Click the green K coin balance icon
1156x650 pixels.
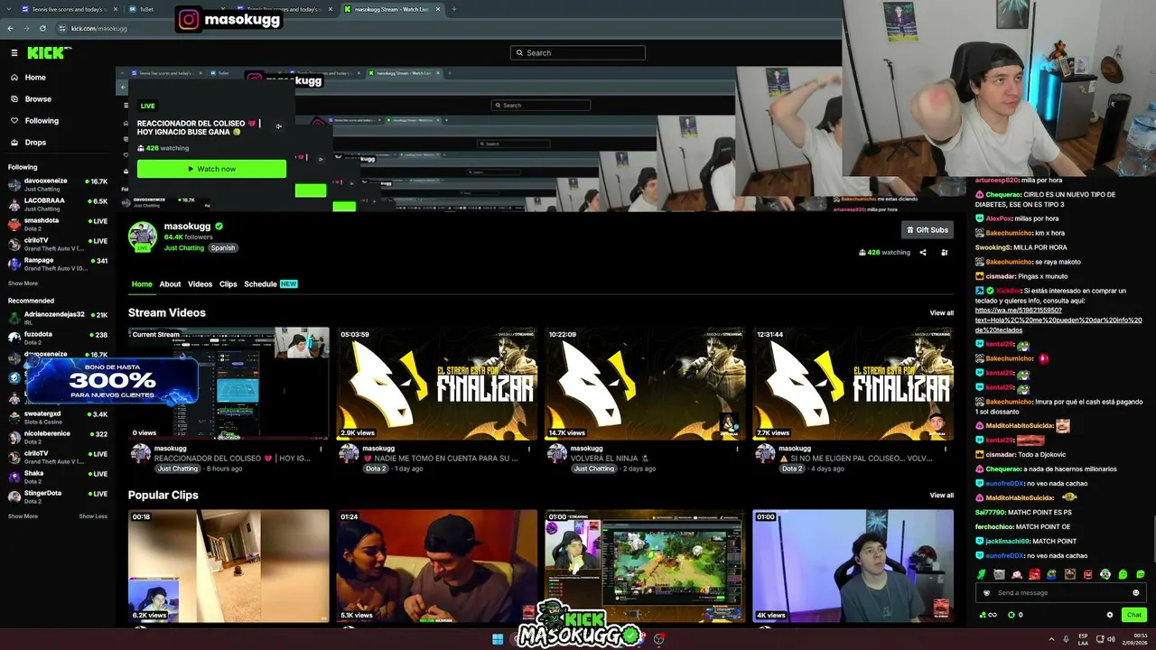[x=1011, y=615]
